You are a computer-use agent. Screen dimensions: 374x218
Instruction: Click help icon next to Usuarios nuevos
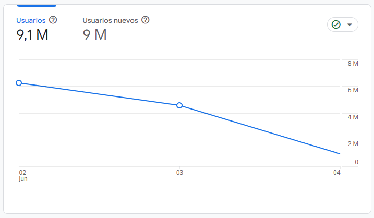pos(146,20)
